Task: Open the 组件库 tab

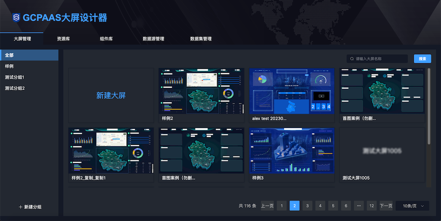Action: point(106,39)
